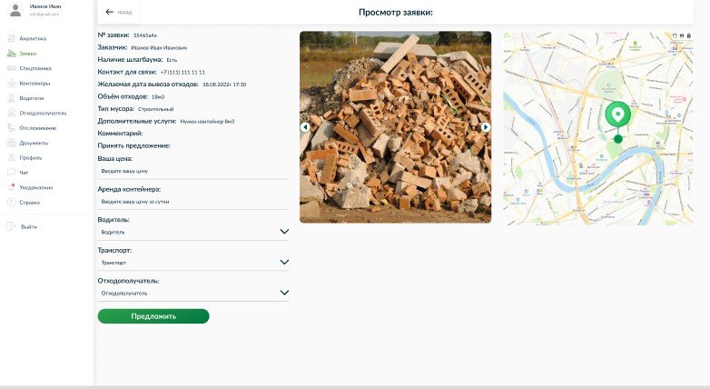Open Контейнеры from the sidebar icon

(x=11, y=83)
